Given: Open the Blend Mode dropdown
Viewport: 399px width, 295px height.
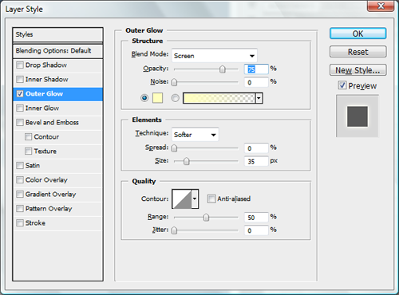Looking at the screenshot, I should point(215,56).
